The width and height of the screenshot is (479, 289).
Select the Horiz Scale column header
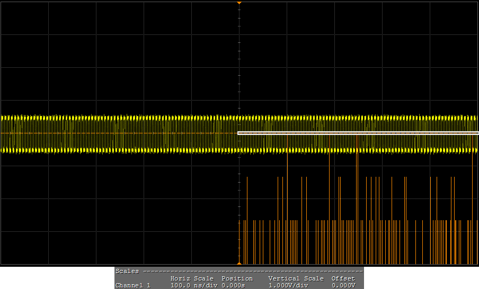pyautogui.click(x=192, y=278)
